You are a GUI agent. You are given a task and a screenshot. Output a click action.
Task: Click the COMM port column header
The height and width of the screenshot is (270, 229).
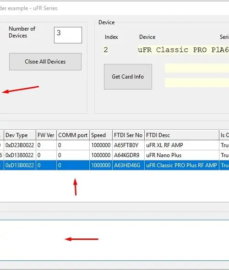click(73, 135)
